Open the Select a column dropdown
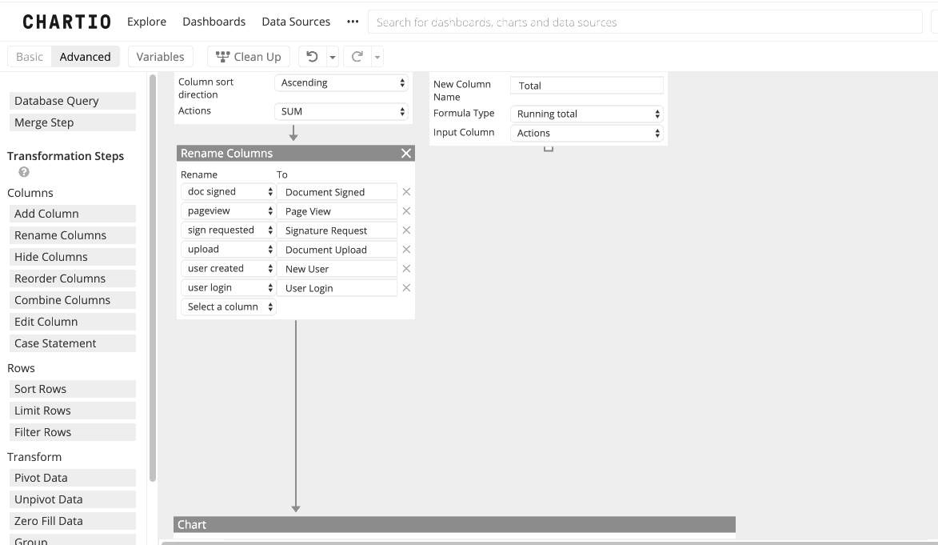Screen dimensions: 938x545 (x=228, y=307)
